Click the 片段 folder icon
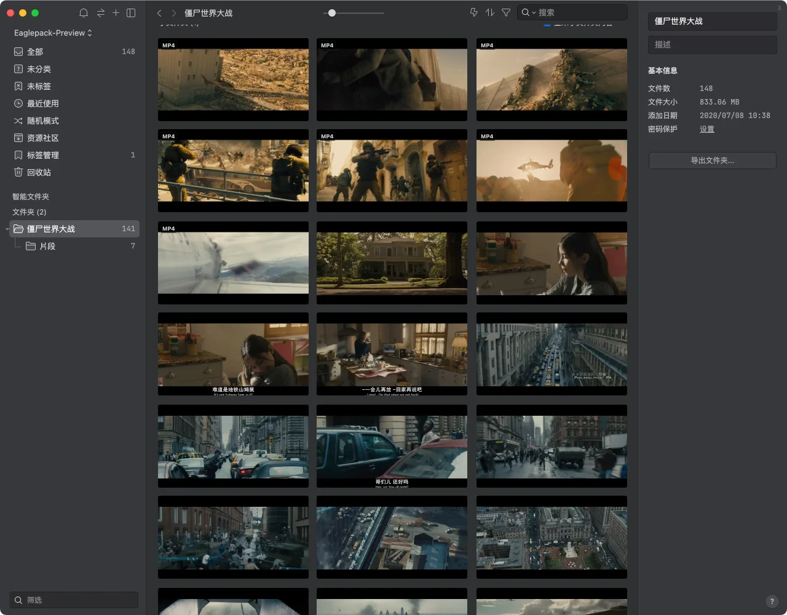Viewport: 787px width, 615px height. [x=31, y=246]
